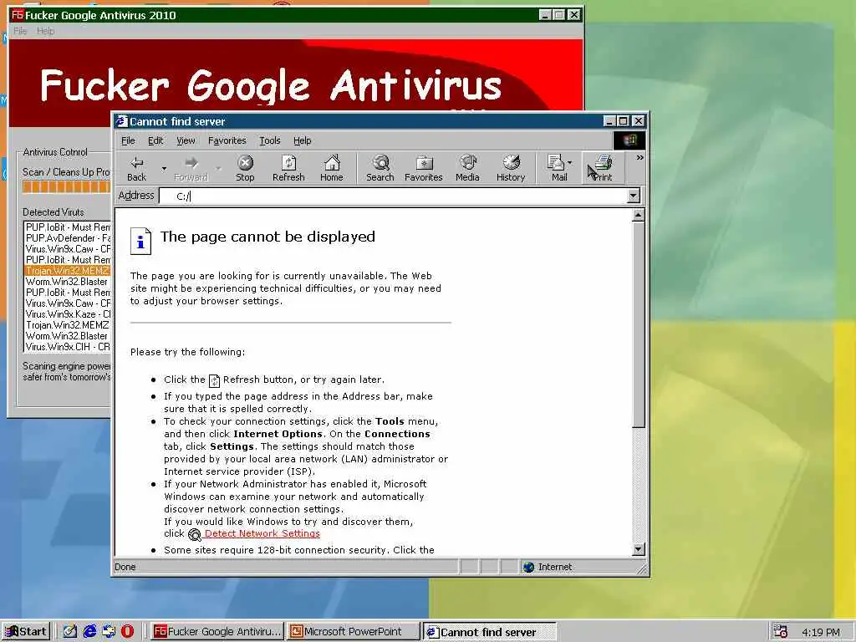Click the Detect Network Settings link
This screenshot has height=642, width=856.
262,534
